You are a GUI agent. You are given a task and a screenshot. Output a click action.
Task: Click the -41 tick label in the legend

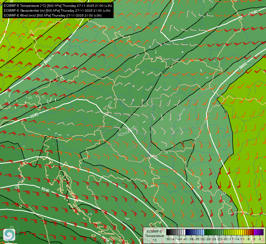click(185, 239)
